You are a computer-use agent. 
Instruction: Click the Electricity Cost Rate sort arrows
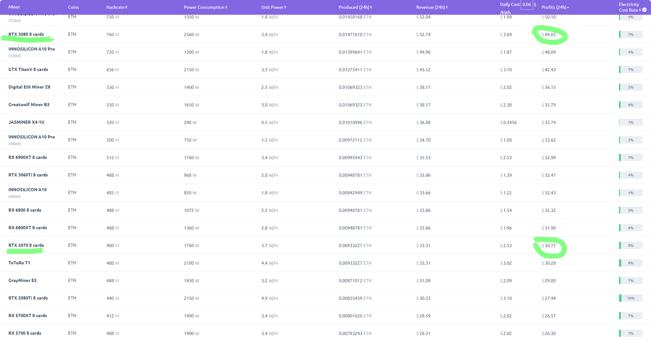click(x=640, y=10)
